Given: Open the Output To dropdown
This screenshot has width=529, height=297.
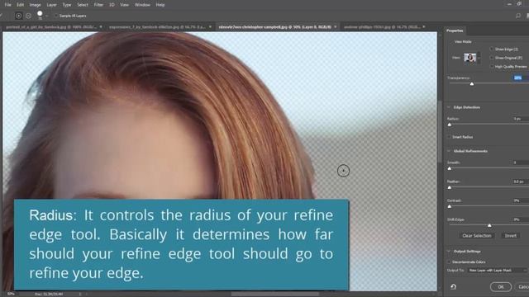Looking at the screenshot, I should pos(498,271).
